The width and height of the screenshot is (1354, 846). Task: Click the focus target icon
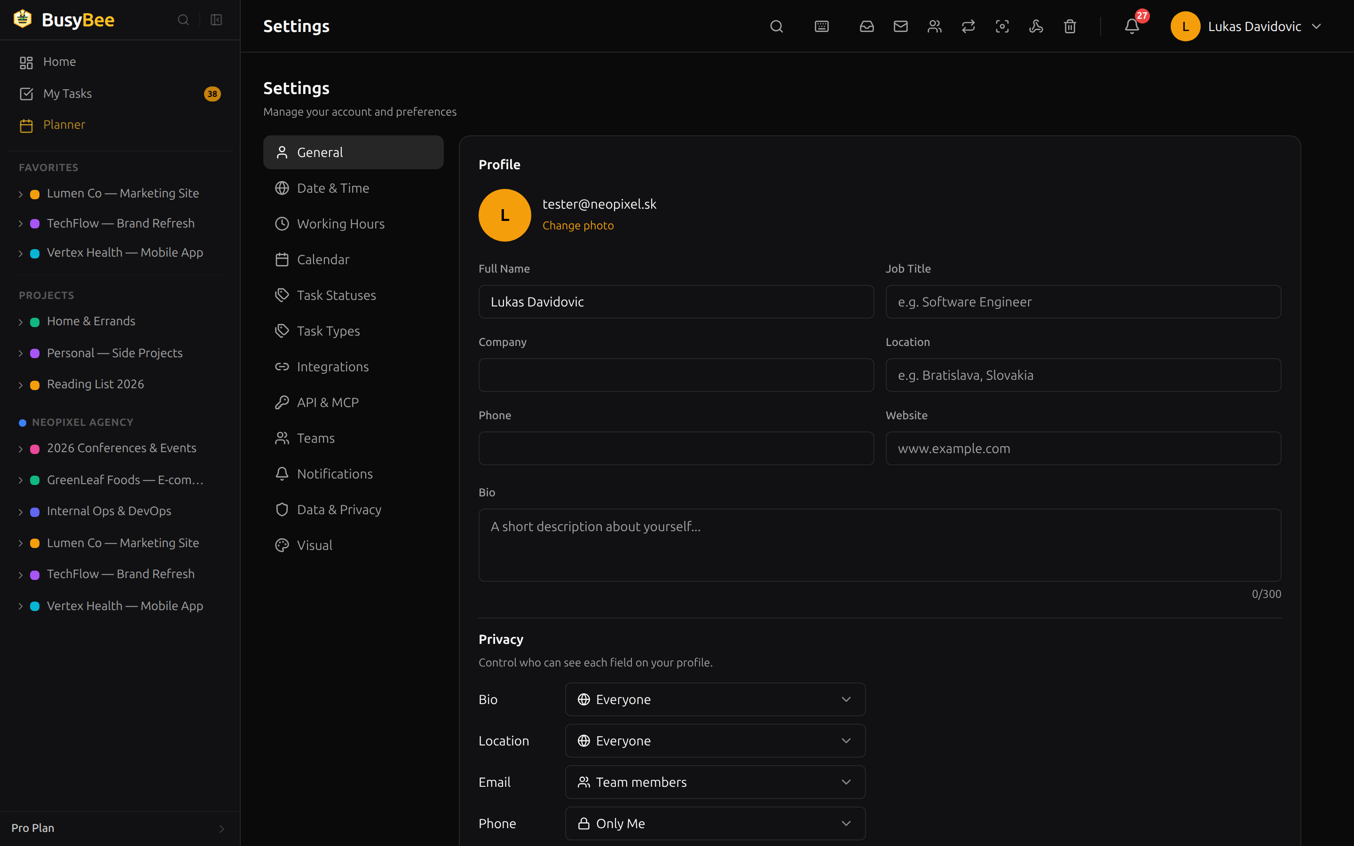[x=1002, y=26]
